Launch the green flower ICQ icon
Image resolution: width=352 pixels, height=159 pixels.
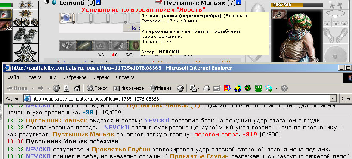point(247,89)
